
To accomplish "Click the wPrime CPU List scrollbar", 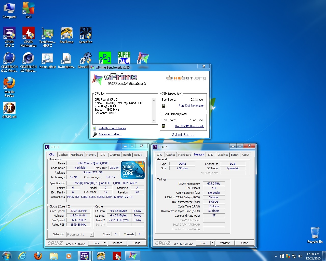I will (154, 110).
